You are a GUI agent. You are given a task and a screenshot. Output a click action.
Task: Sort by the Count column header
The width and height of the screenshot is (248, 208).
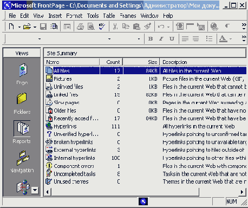tap(111, 62)
